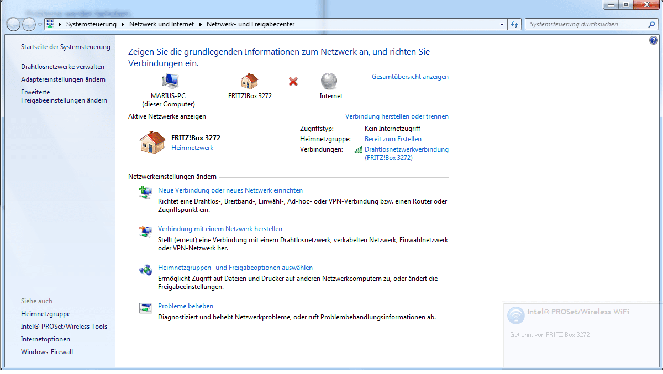Click the Heimnetzgruppen options icon

click(x=145, y=269)
